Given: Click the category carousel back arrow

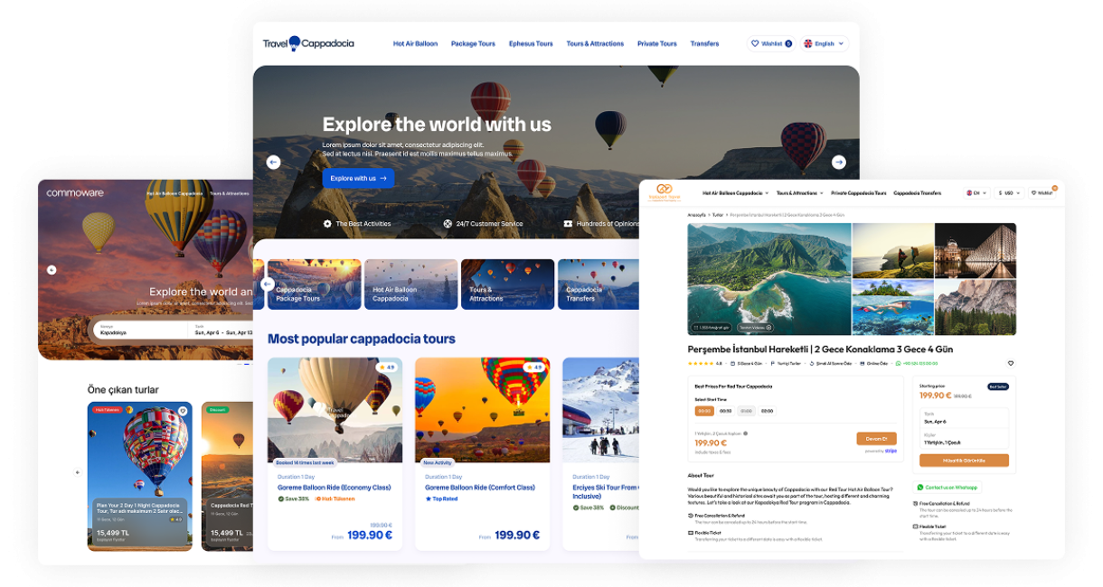Looking at the screenshot, I should pos(268,284).
